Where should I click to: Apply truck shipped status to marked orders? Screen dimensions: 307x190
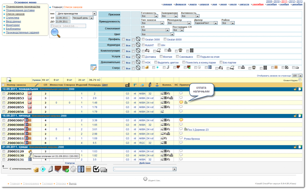(104, 170)
